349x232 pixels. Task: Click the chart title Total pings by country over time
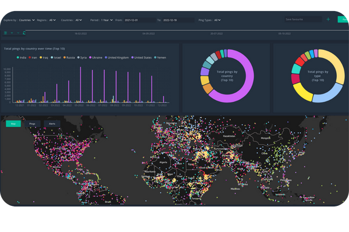34,49
